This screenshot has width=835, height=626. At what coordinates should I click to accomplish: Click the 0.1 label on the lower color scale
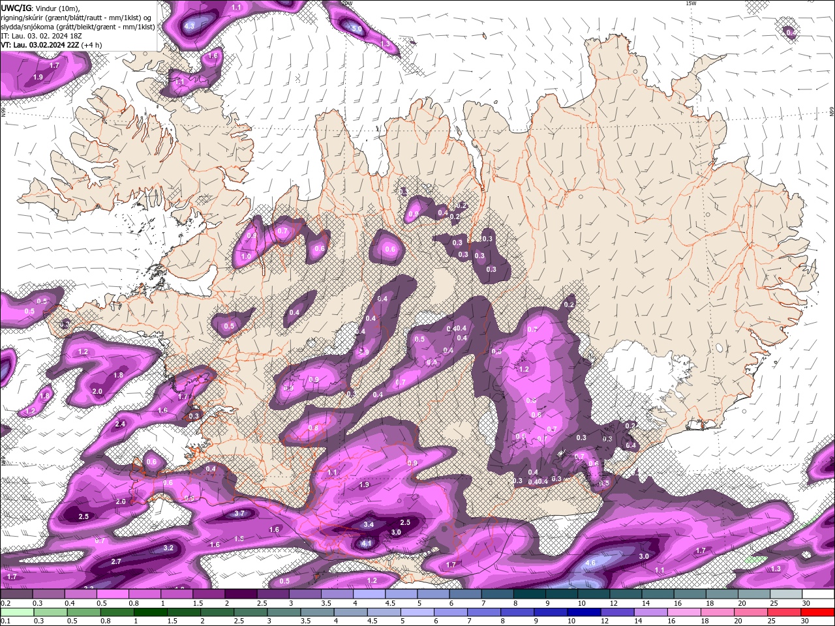5,621
